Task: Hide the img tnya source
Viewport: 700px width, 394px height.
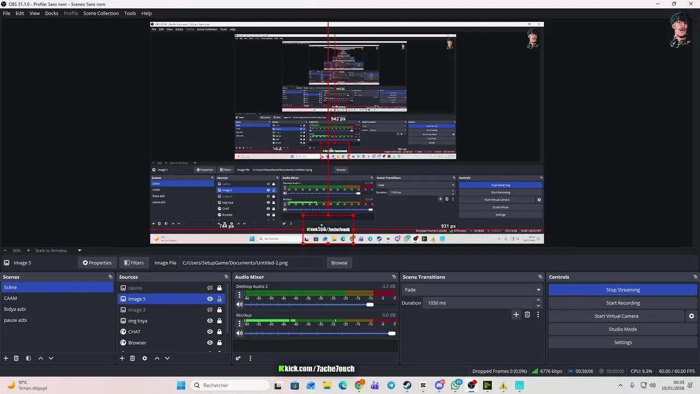Action: (209, 321)
